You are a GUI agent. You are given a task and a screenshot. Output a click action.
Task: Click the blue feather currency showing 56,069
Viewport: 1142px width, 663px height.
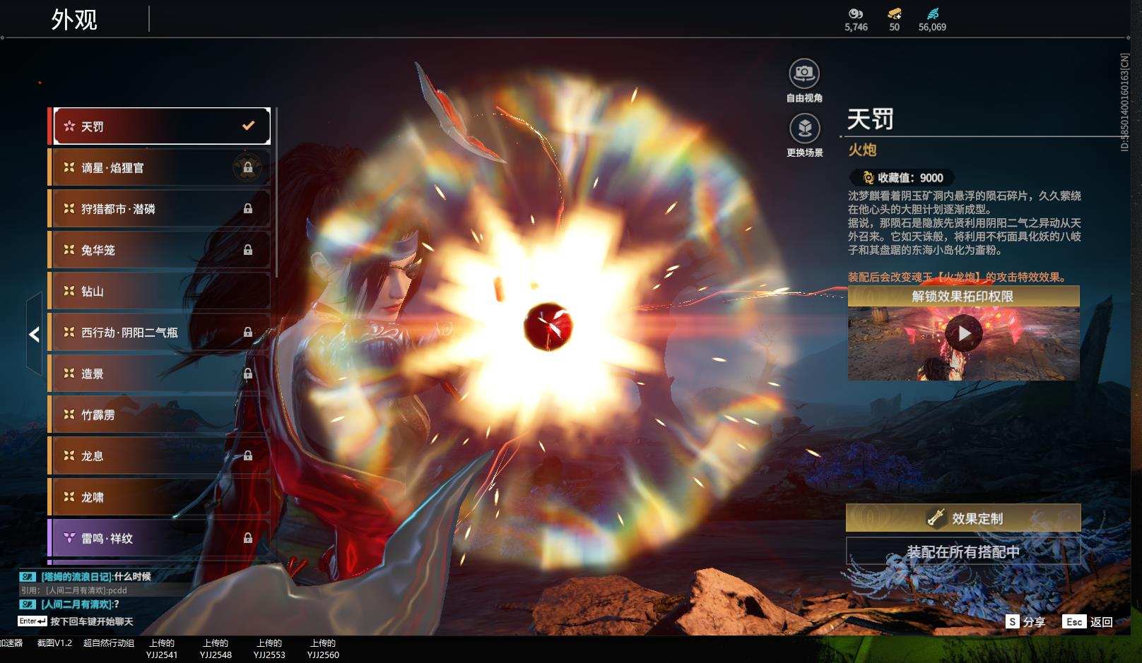coord(933,13)
